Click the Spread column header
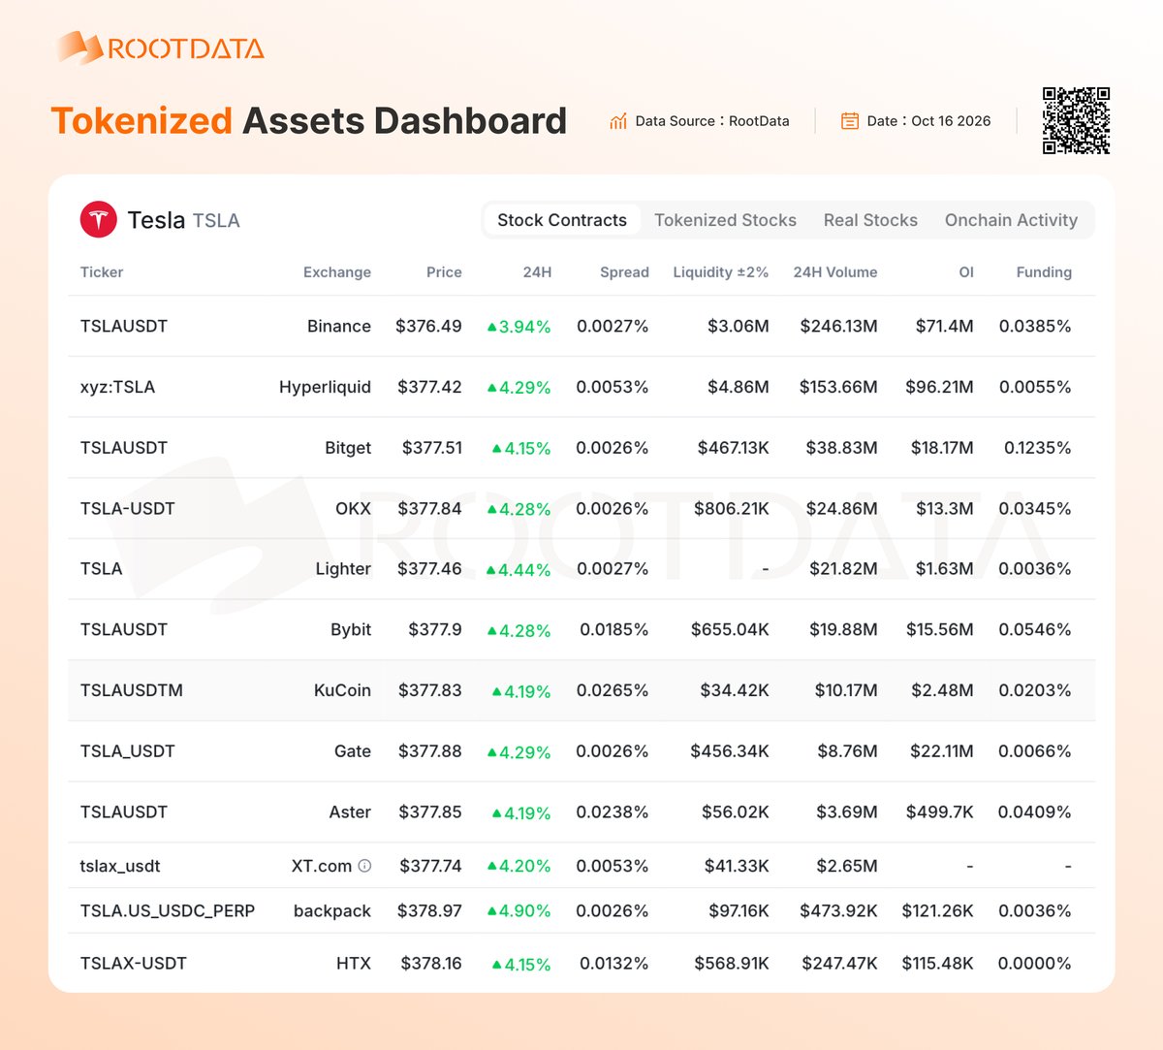Screen dimensions: 1163x1050 (624, 272)
